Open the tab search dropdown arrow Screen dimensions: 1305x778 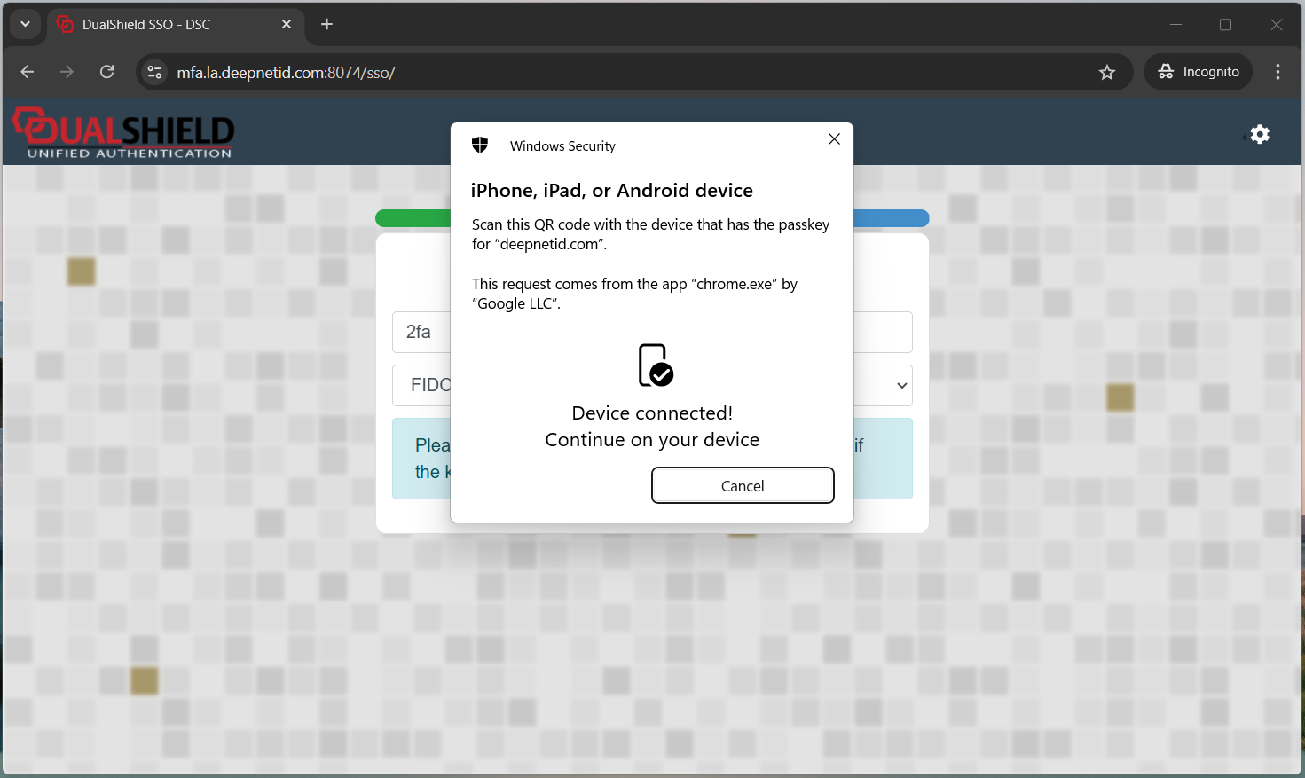click(25, 24)
